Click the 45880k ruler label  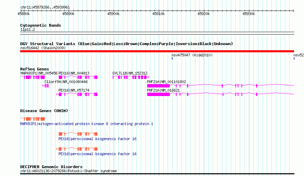(x=24, y=14)
